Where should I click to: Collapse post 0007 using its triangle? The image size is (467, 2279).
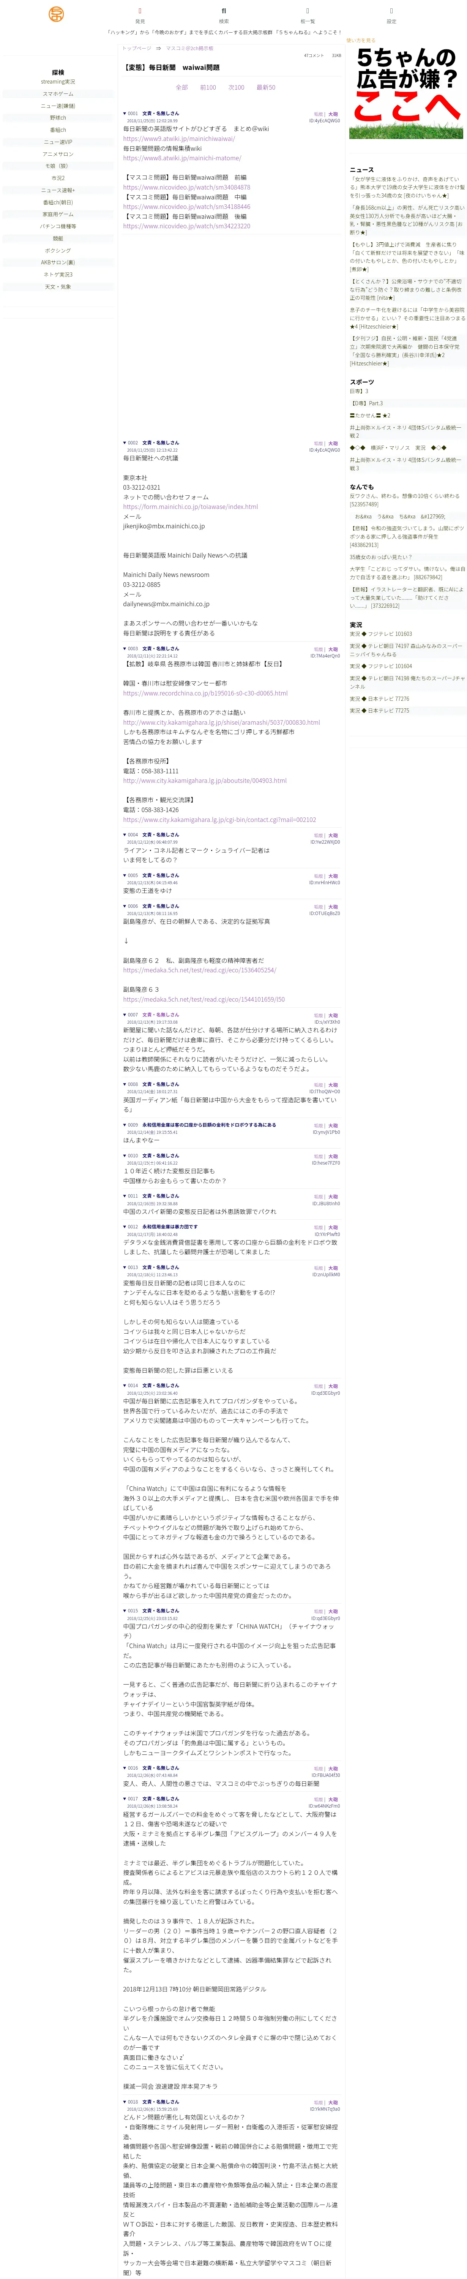point(125,1016)
